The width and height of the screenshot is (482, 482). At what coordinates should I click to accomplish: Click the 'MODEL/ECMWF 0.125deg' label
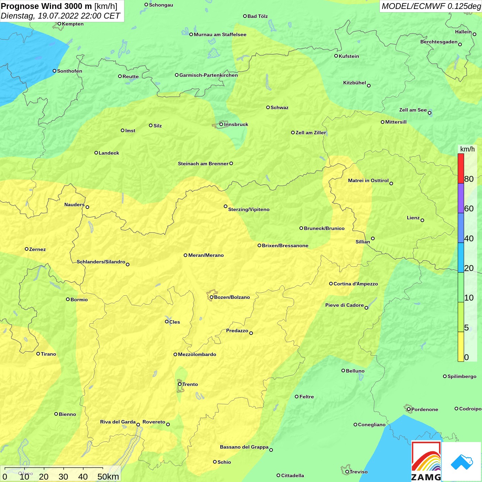[x=431, y=6]
